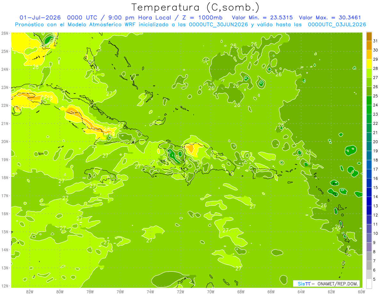Screen dimensions: 384x296
Task: Click the pressure level text "Z = 1000mb"
Action: [x=203, y=18]
